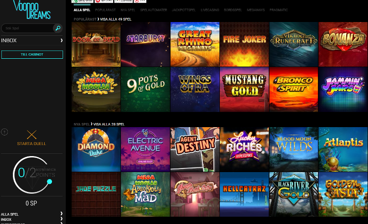Switch to the Populärast tab
The width and height of the screenshot is (368, 224).
pos(105,10)
